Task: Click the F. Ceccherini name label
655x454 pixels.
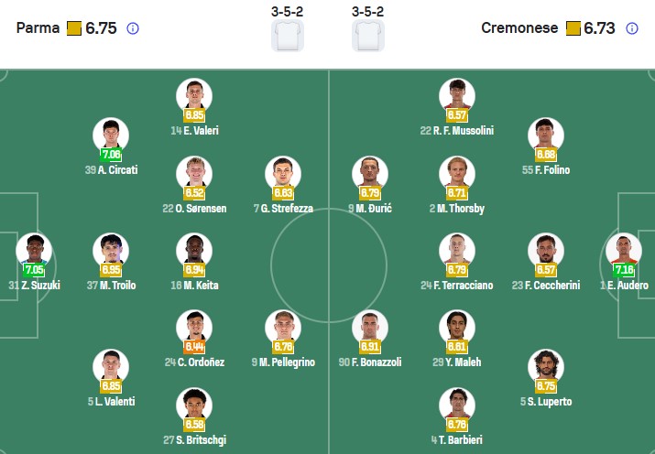Action: point(546,286)
